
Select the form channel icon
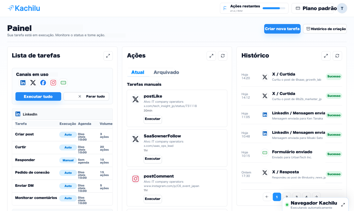coord(63,83)
